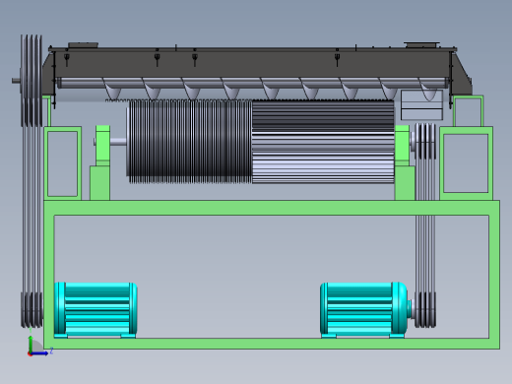
Task: Select the right cyan electric motor
Action: (364, 309)
